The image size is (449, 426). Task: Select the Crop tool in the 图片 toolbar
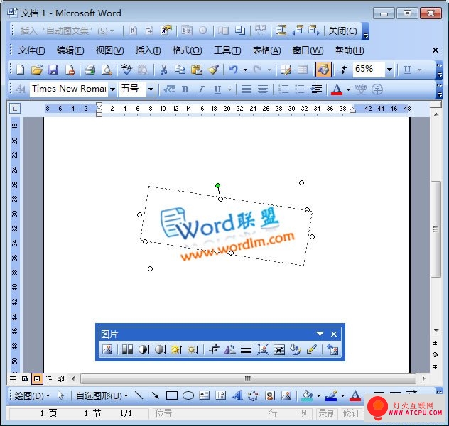click(214, 349)
